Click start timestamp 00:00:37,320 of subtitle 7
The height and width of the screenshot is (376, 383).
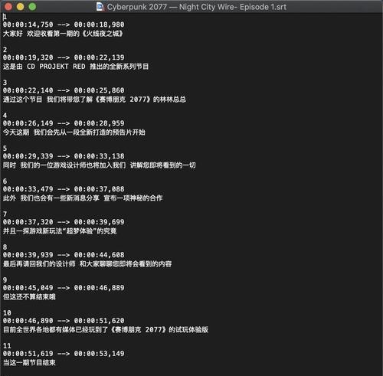point(28,222)
